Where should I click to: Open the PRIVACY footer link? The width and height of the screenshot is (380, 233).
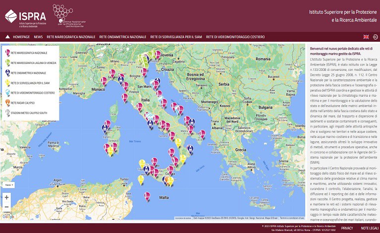pyautogui.click(x=347, y=228)
